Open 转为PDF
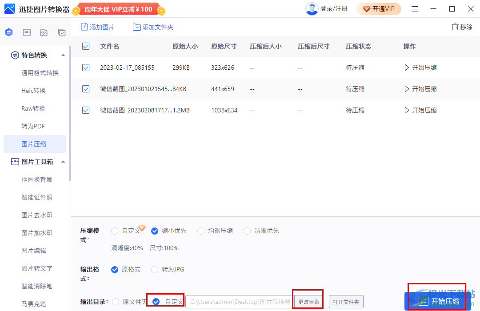The image size is (480, 311). click(33, 126)
